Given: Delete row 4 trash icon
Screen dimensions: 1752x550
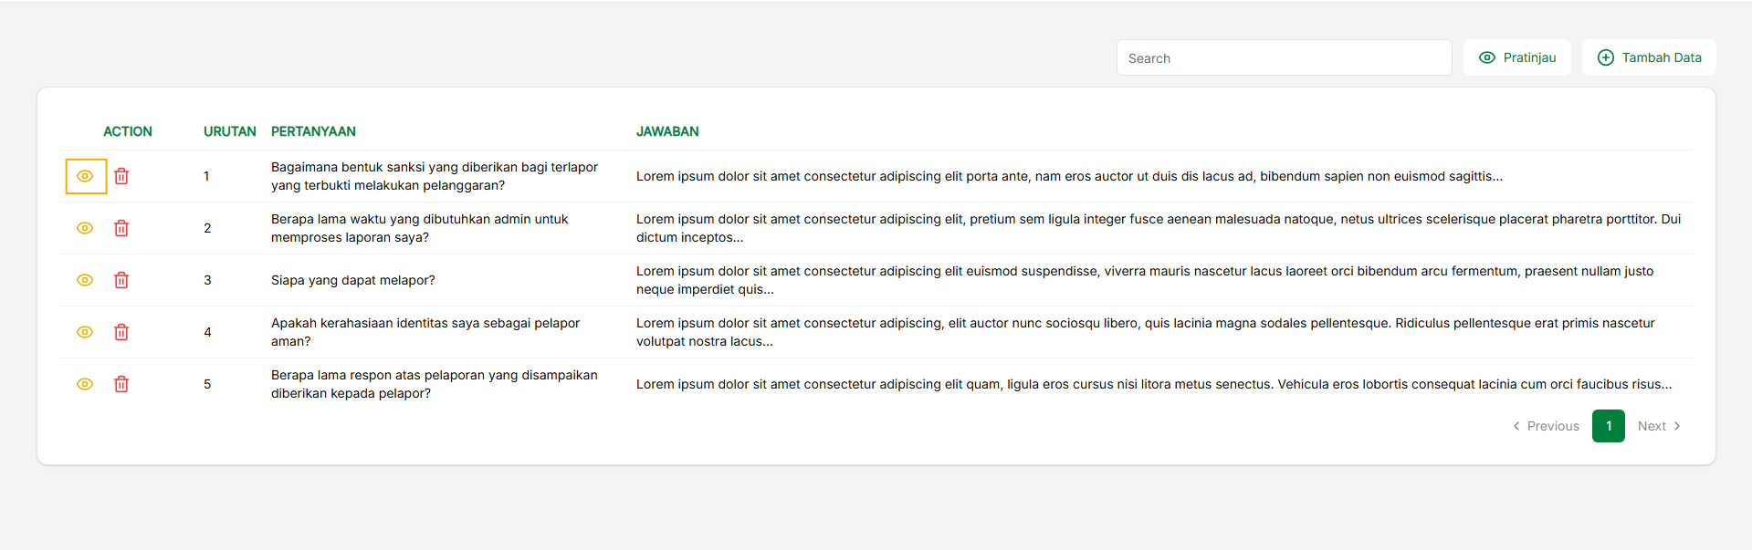Looking at the screenshot, I should (x=121, y=332).
